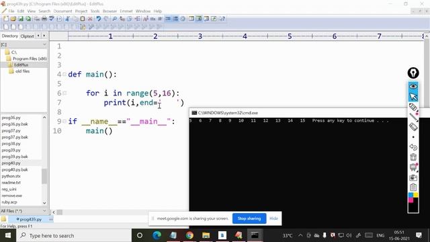This screenshot has height=242, width=430.
Task: Click the pink color swatch in Epic Pen
Action: tap(411, 200)
